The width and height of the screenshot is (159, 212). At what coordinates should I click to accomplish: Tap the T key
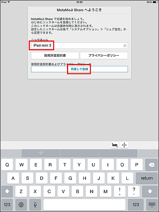(x=65, y=165)
